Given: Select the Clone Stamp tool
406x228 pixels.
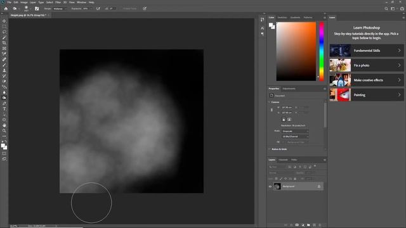Looking at the screenshot, I should click(x=4, y=70).
